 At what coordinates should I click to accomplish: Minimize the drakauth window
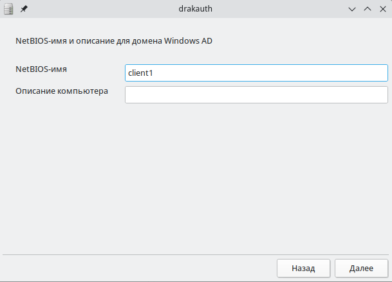click(352, 9)
